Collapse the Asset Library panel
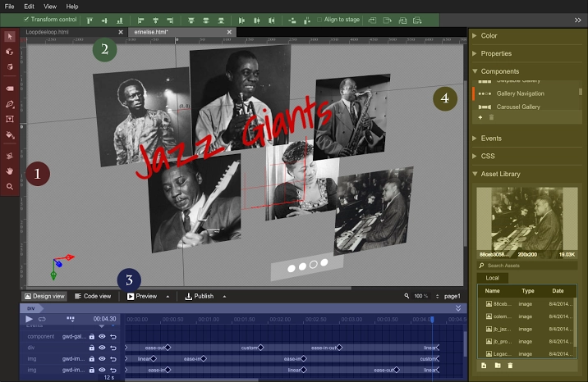This screenshot has height=382, width=588. pyautogui.click(x=475, y=174)
